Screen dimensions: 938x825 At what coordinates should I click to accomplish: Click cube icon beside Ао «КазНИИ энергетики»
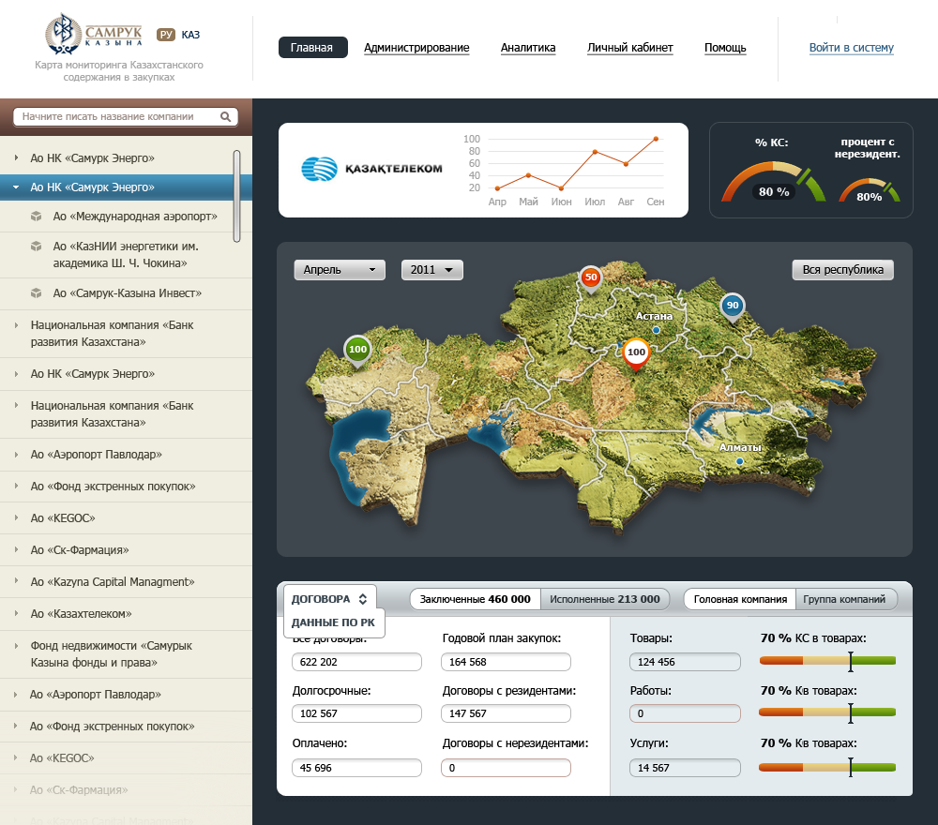point(37,246)
